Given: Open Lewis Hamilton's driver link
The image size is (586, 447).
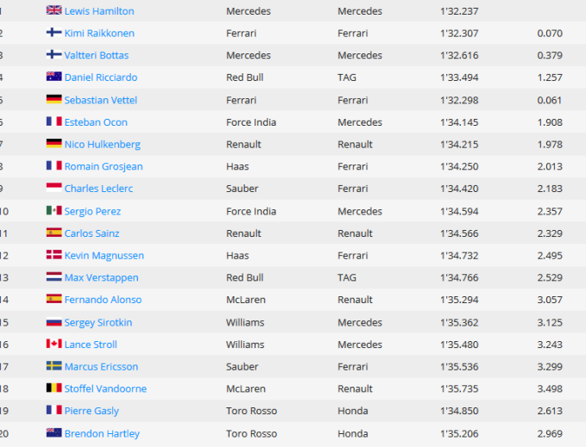Looking at the screenshot, I should [99, 11].
